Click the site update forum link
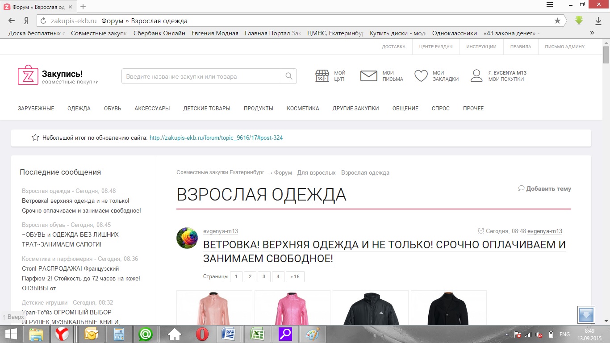The height and width of the screenshot is (343, 610). 216,138
